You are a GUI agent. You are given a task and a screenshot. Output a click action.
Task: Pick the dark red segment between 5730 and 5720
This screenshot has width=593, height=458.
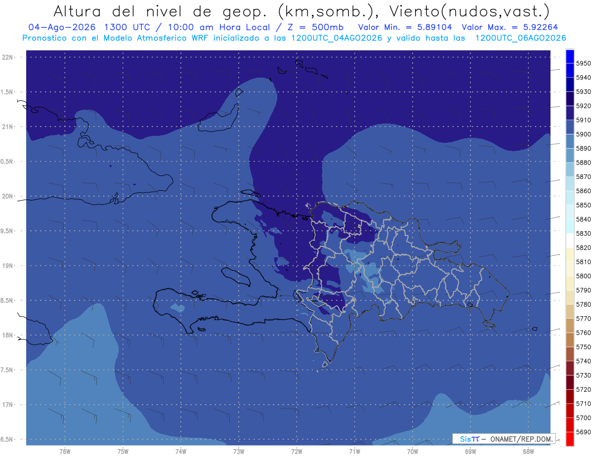569,382
